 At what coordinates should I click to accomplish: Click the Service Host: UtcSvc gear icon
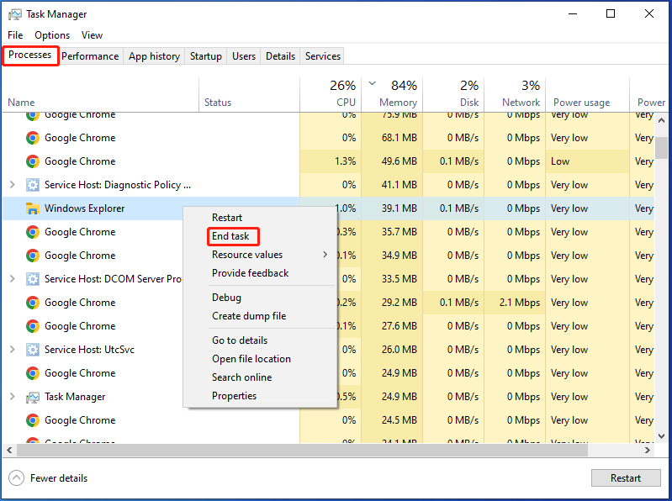click(33, 350)
